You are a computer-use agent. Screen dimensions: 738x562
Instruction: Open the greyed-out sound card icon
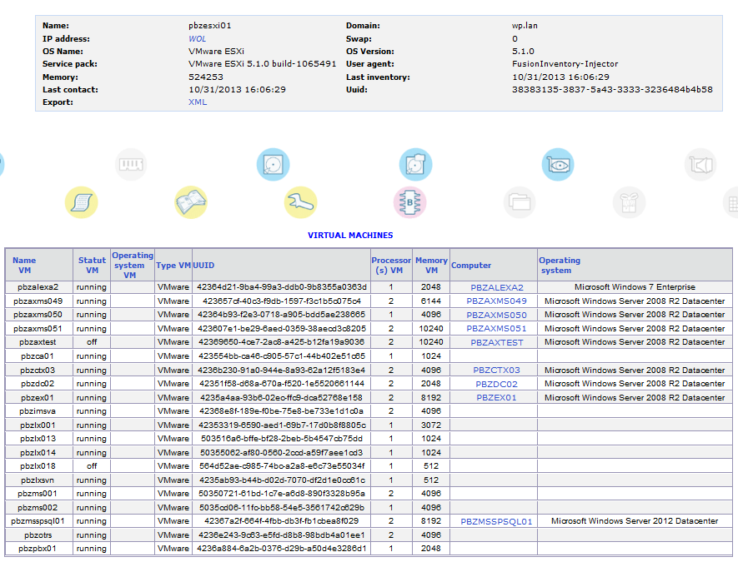coord(700,165)
